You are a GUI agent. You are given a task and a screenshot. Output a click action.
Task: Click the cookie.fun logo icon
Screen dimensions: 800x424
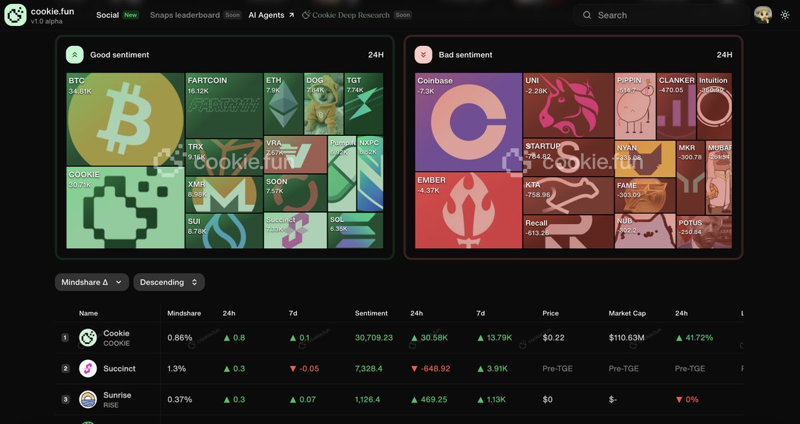15,15
